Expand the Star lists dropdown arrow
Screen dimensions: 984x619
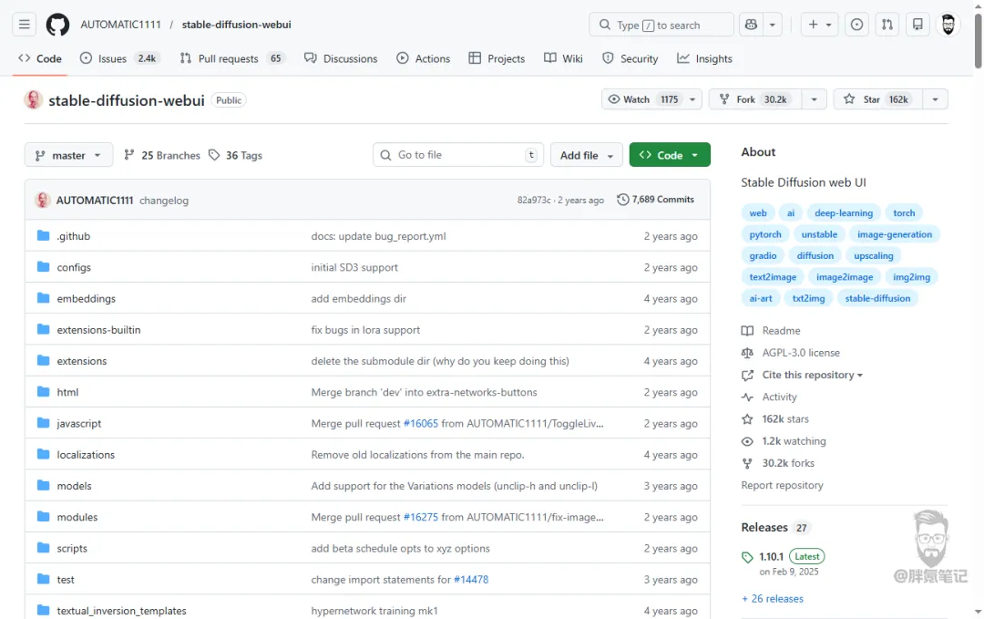click(x=935, y=99)
